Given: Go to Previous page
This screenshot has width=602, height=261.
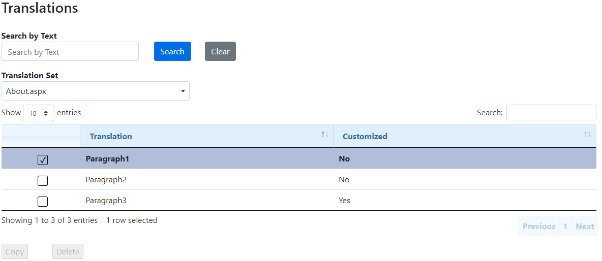Looking at the screenshot, I should click(538, 226).
